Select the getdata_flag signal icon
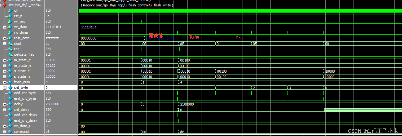 pos(10,54)
